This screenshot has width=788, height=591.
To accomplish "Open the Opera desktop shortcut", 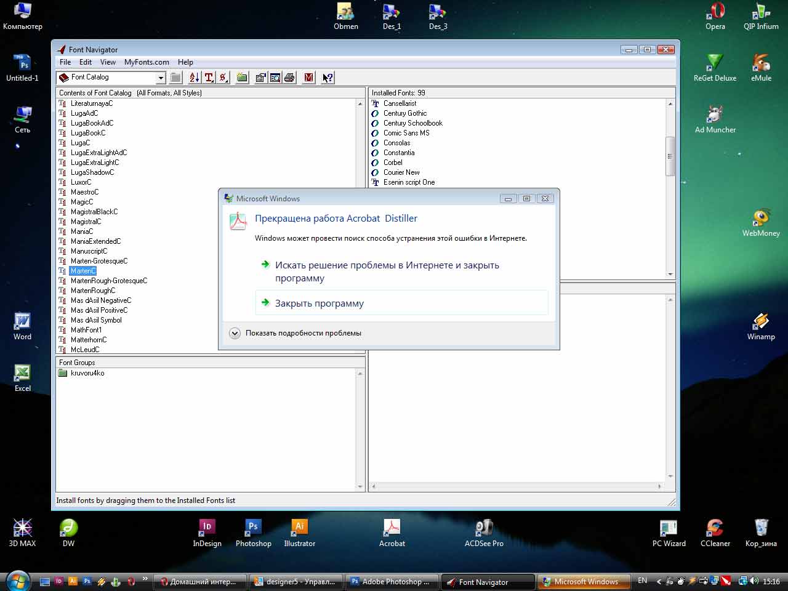I will tap(715, 17).
